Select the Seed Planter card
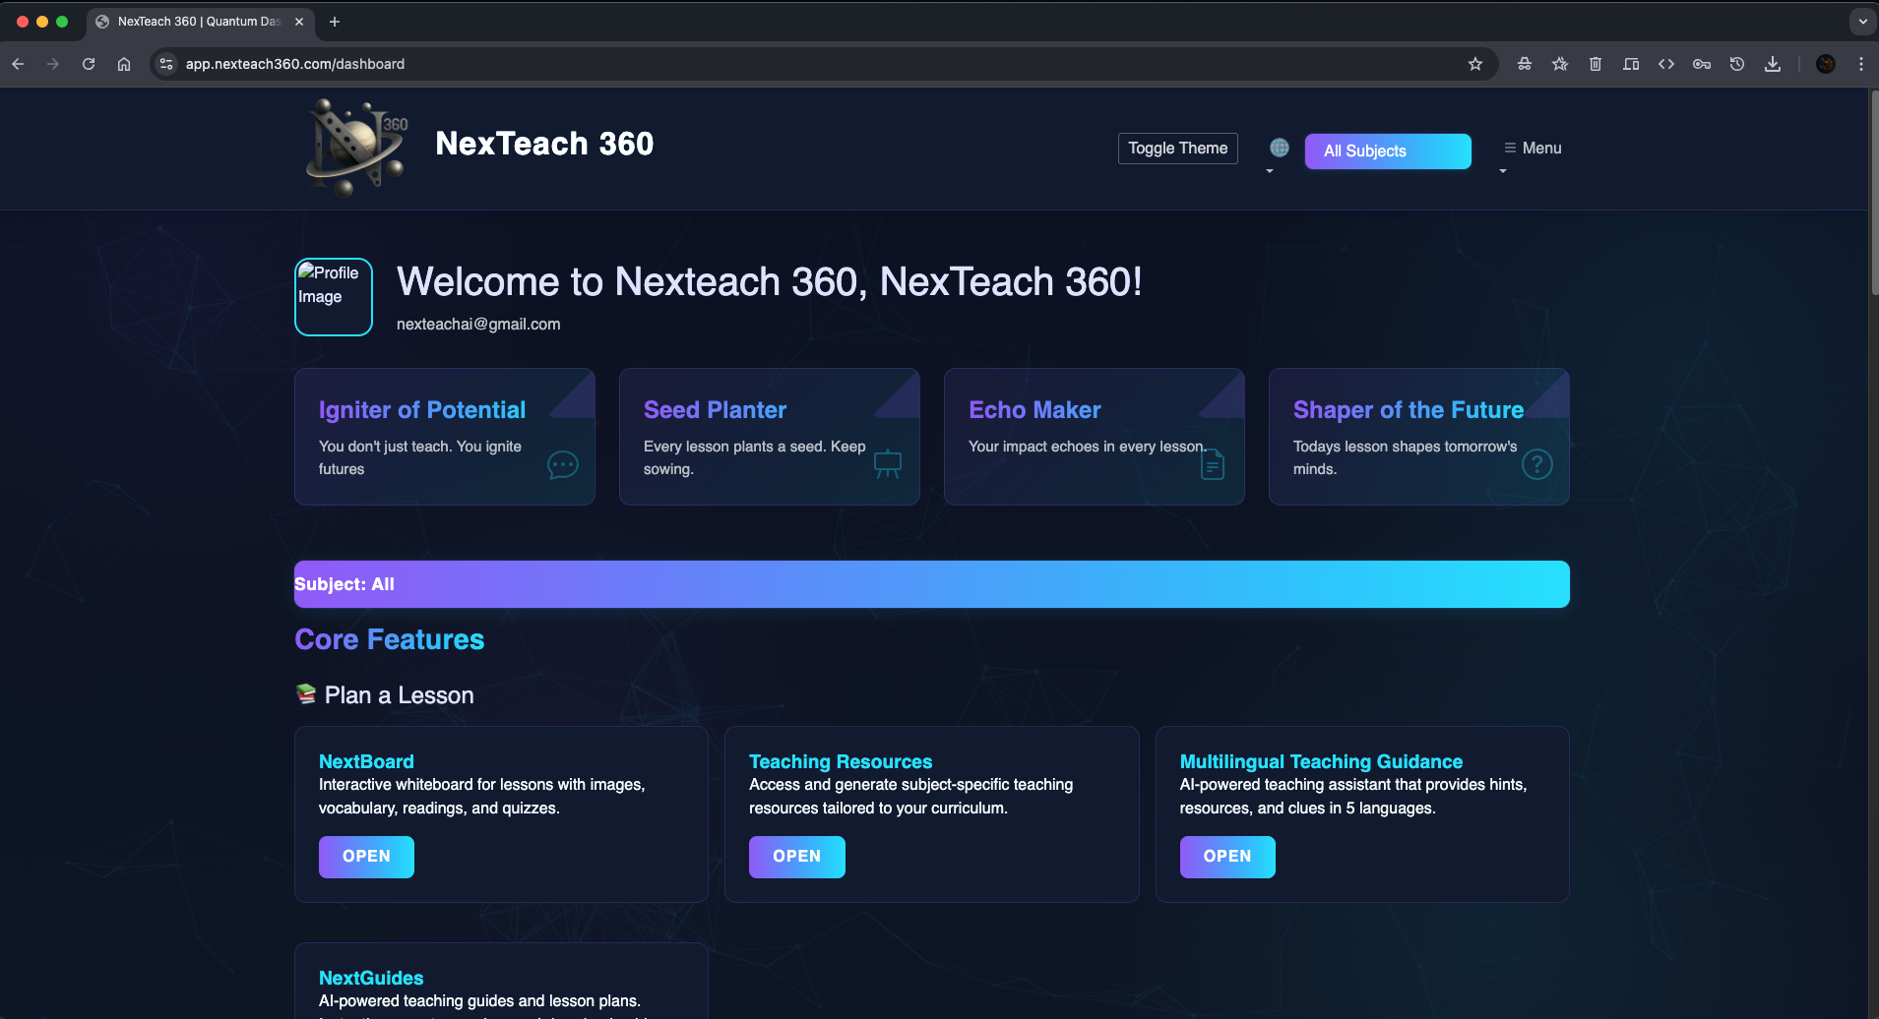 tap(770, 437)
